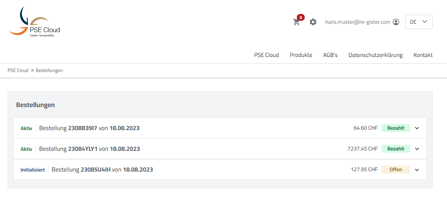Viewport: 447px width, 204px height.
Task: Click the red cart badge counter
Action: point(301,17)
